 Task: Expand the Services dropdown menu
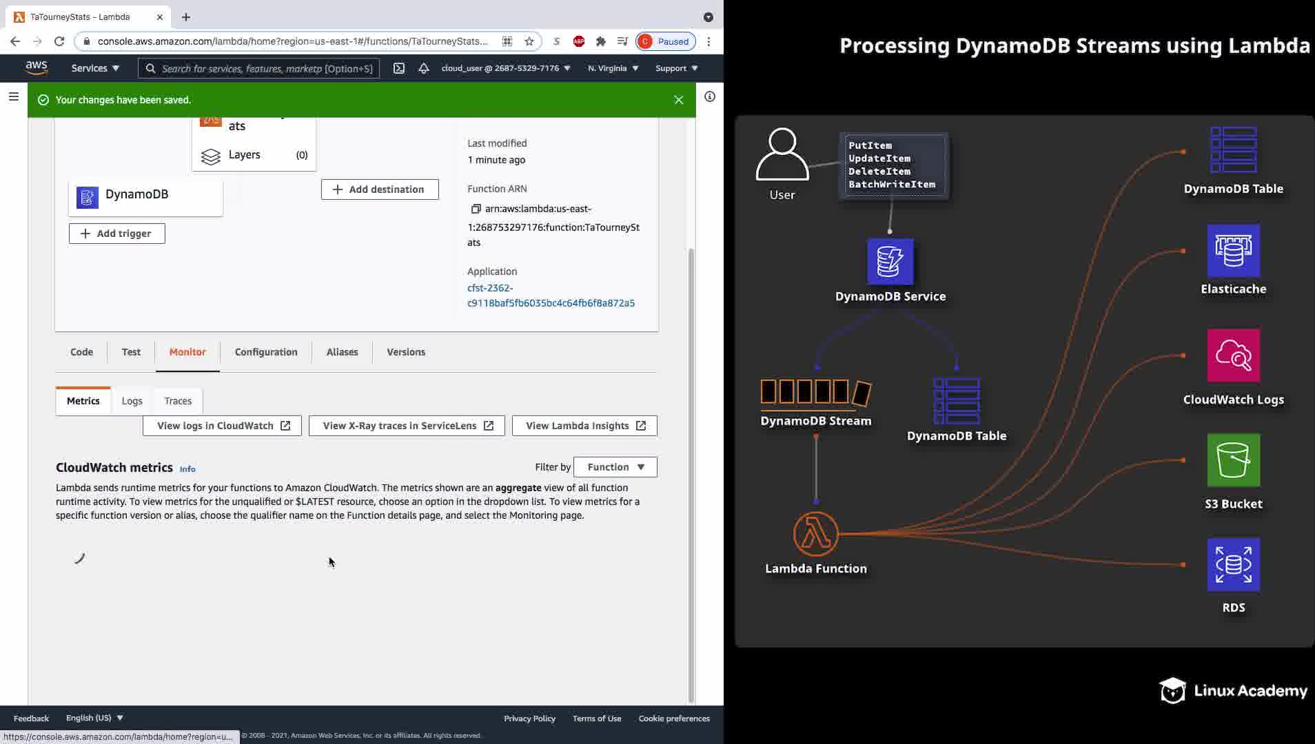(95, 68)
